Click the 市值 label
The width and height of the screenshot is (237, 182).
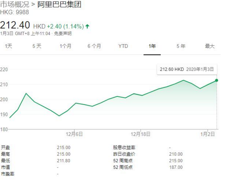coord(6,167)
